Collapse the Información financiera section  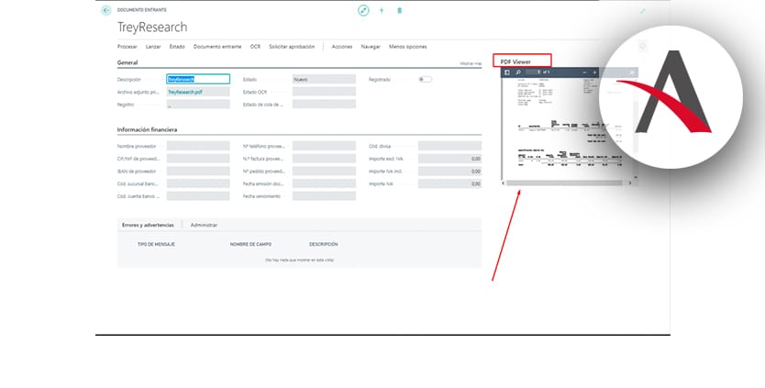pos(148,130)
